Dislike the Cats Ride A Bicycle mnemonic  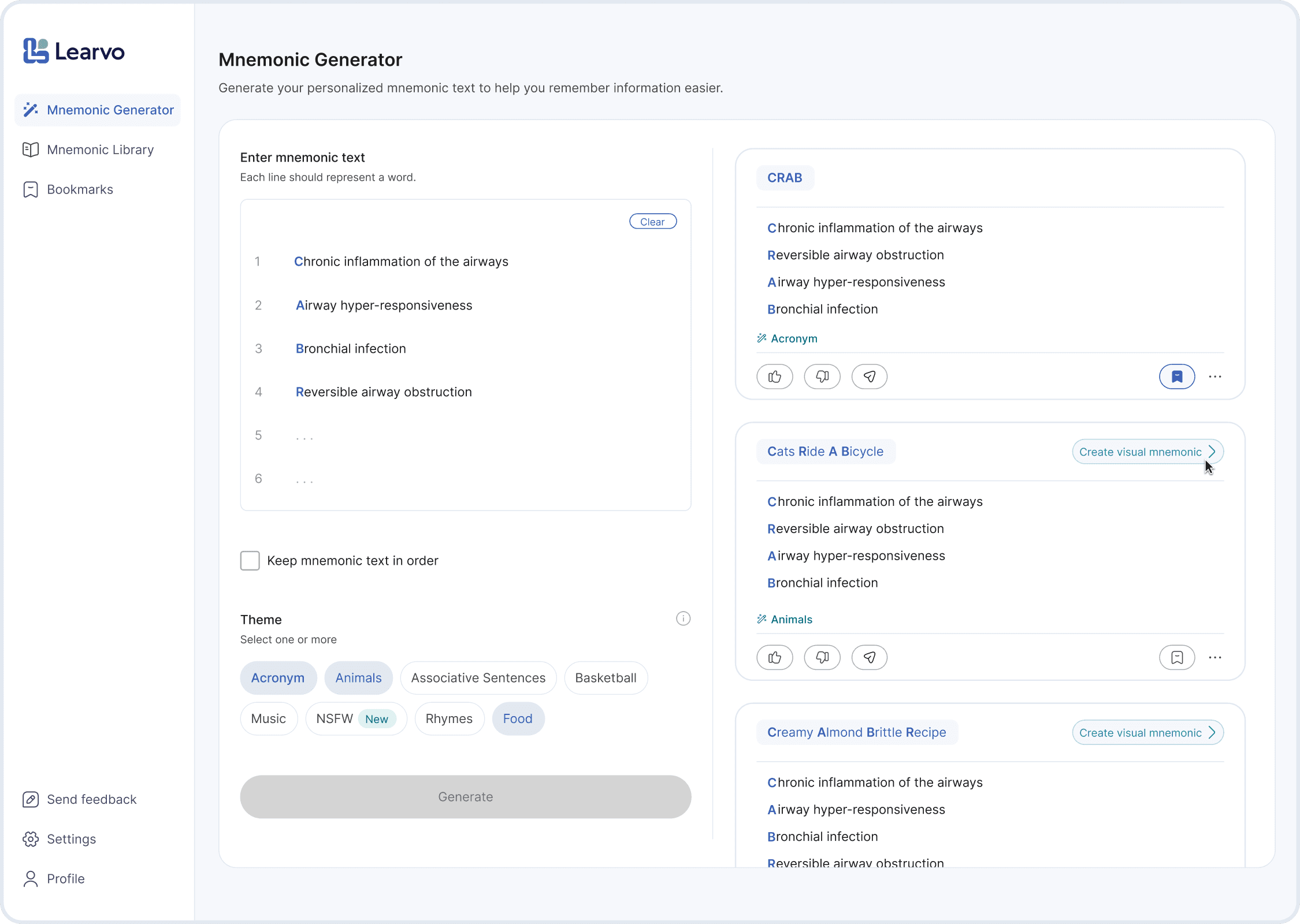click(822, 657)
